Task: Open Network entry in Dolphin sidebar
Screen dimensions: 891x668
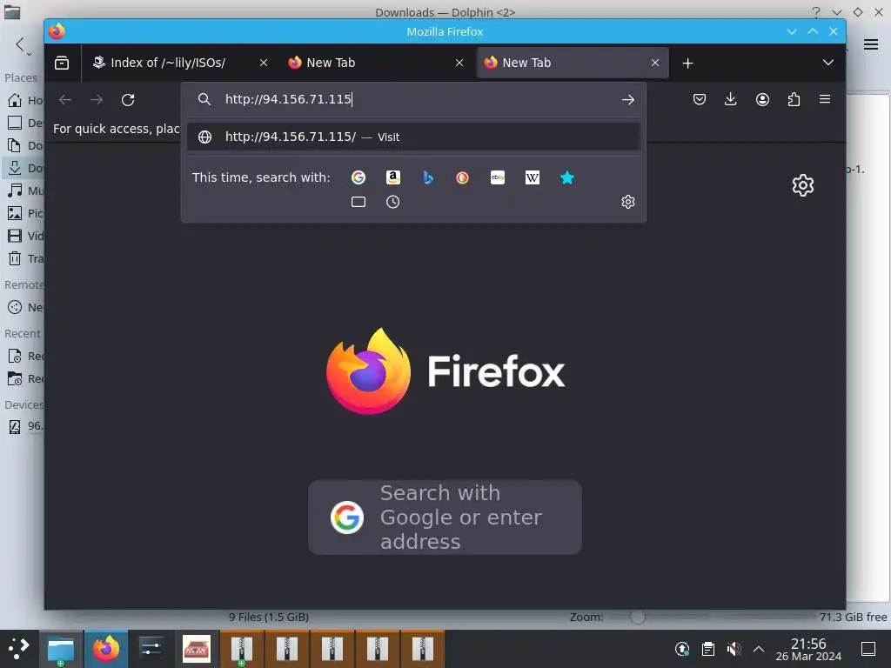Action: (x=25, y=308)
